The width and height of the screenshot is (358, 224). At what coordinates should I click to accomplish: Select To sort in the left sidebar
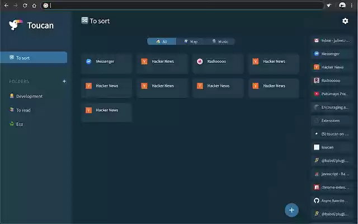coord(34,58)
